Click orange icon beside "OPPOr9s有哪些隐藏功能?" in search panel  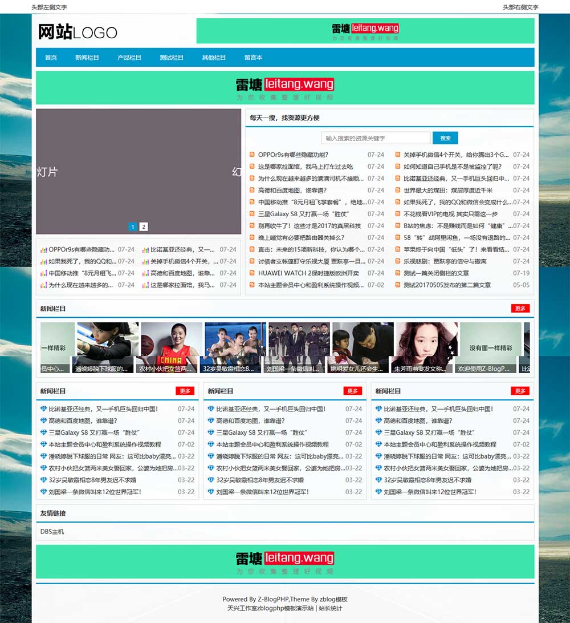click(253, 155)
